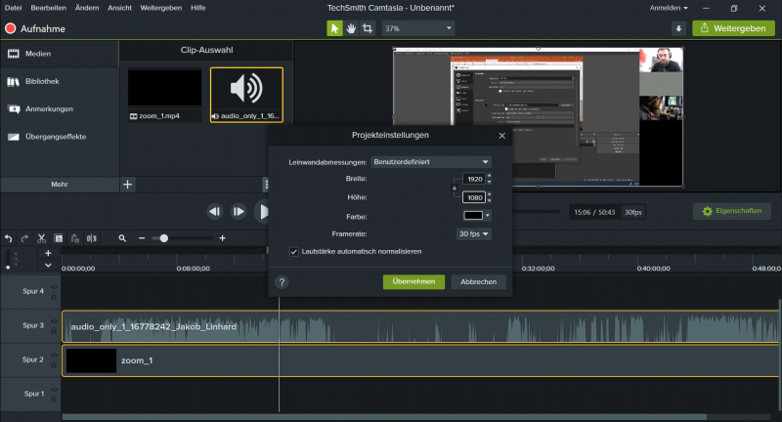Uncheck Lautstärke automatisch normalisieren
This screenshot has height=422, width=782.
pyautogui.click(x=294, y=252)
